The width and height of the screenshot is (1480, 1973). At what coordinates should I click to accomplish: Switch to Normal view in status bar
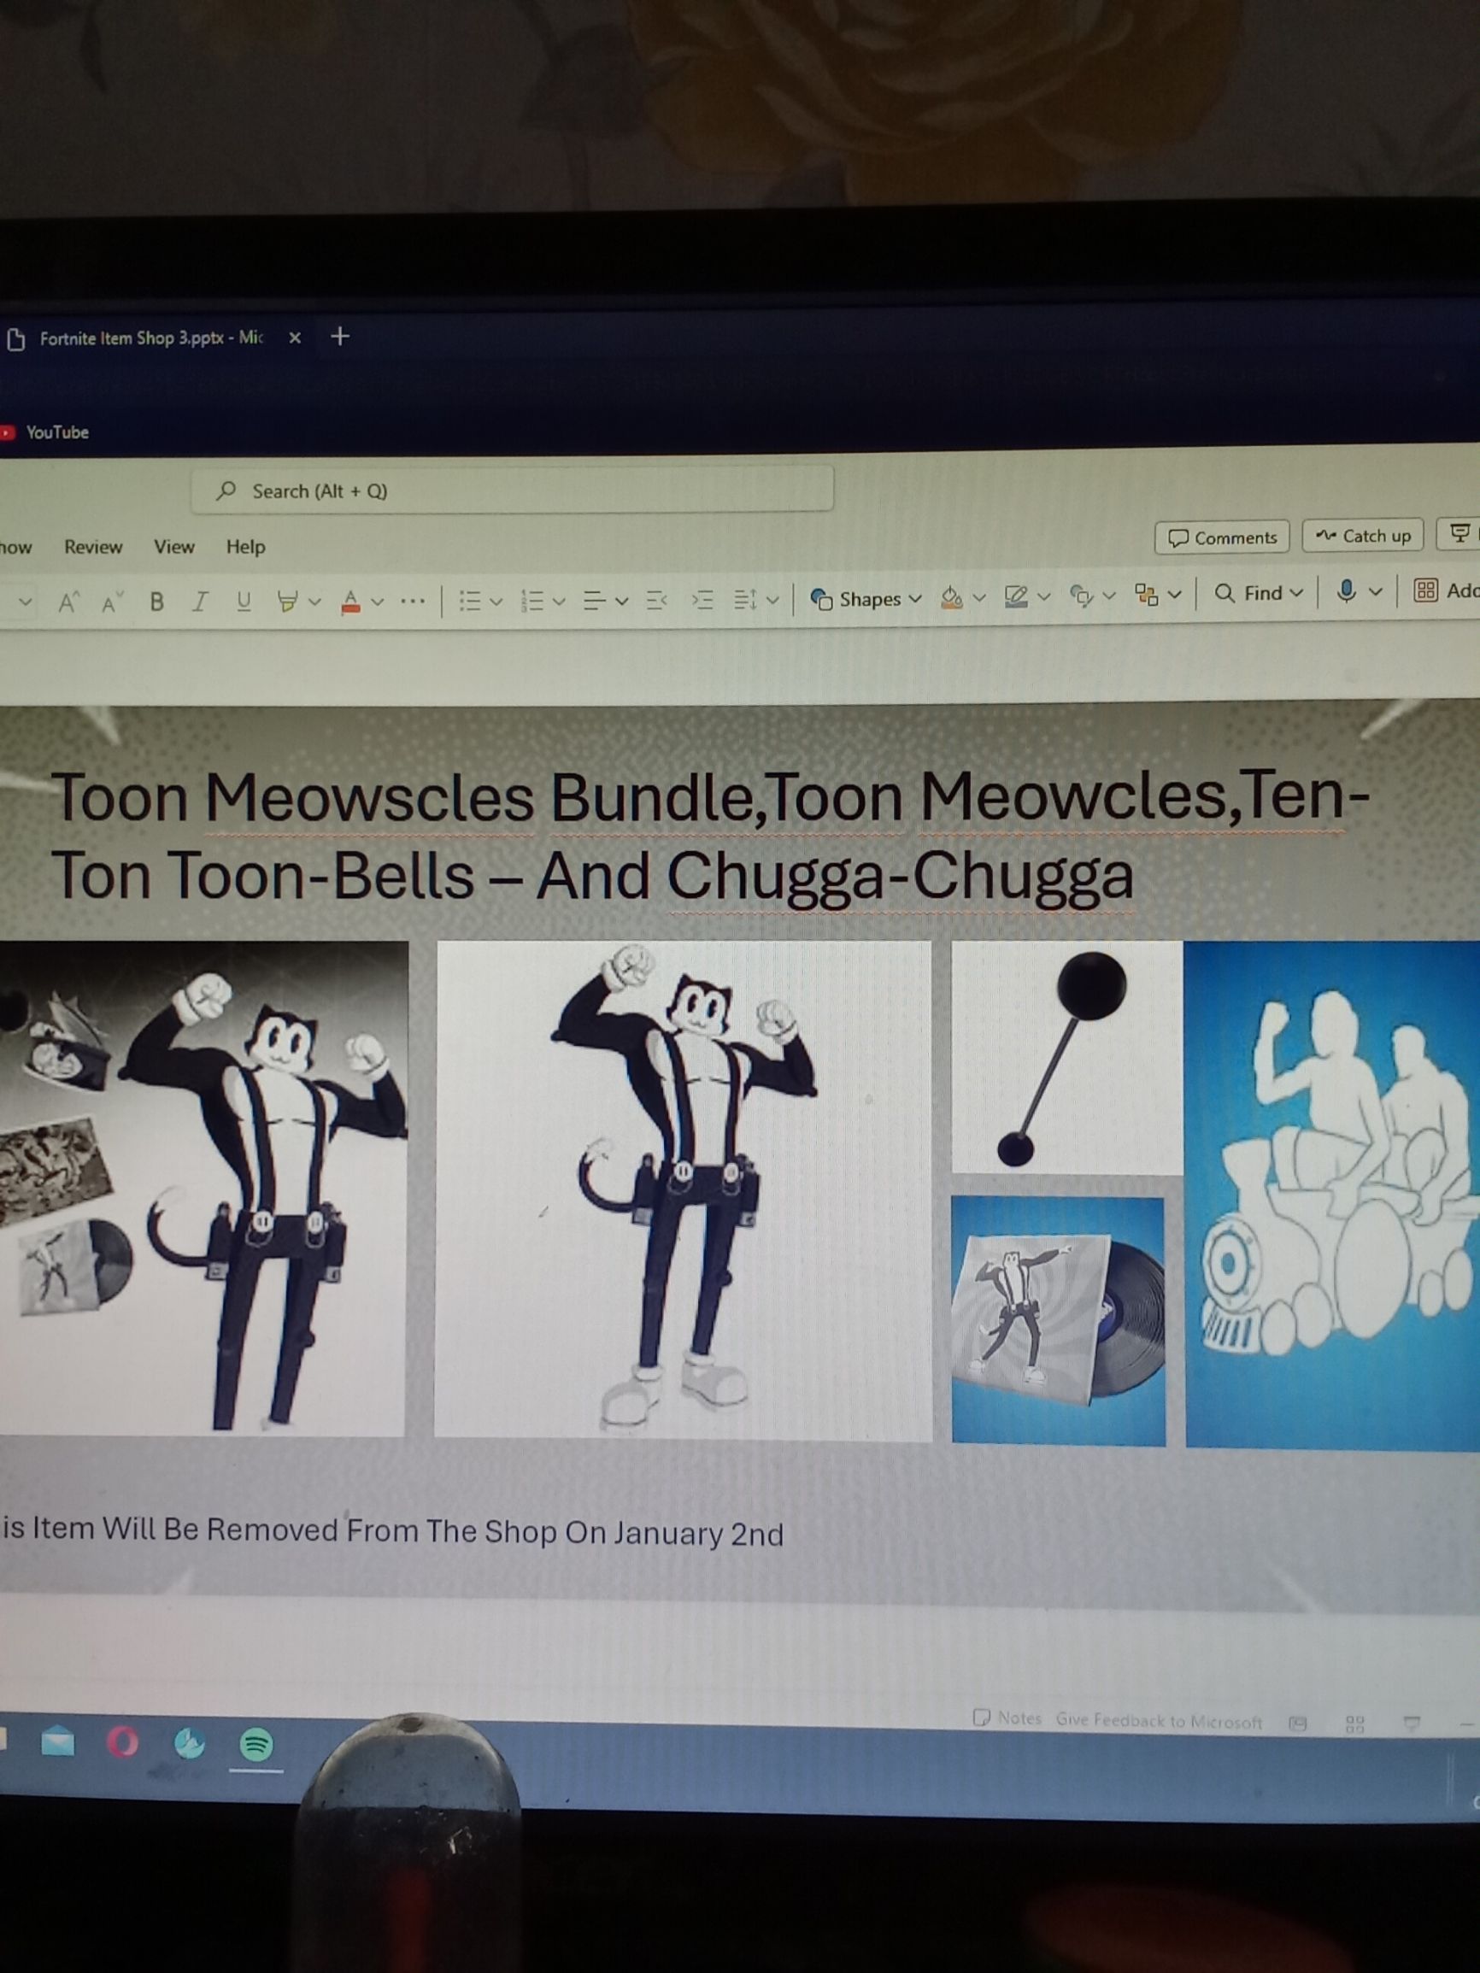tap(1298, 1724)
